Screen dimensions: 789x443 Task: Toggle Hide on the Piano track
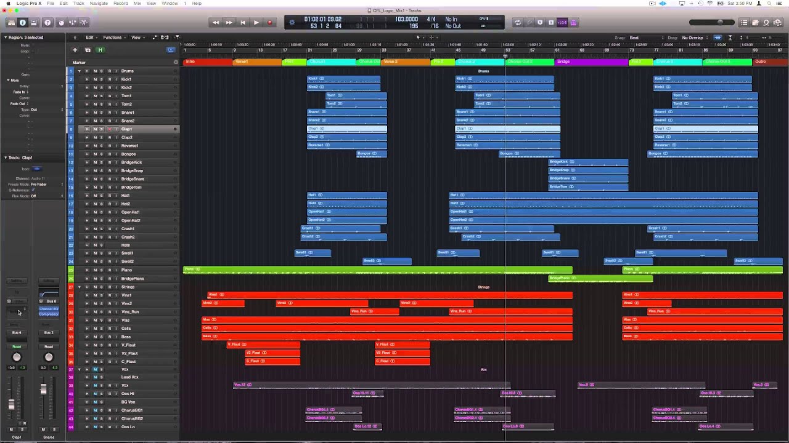(x=87, y=270)
